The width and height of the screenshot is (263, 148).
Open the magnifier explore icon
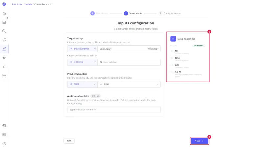pos(4,31)
